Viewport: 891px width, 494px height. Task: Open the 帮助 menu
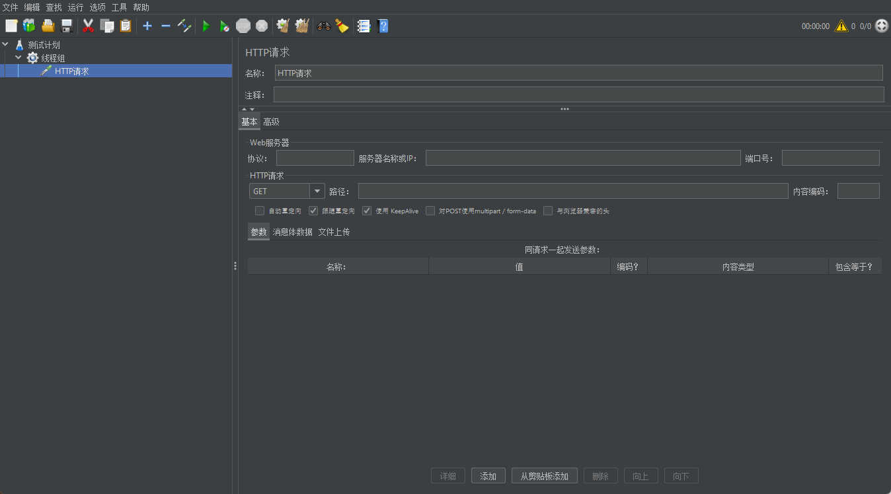(141, 7)
